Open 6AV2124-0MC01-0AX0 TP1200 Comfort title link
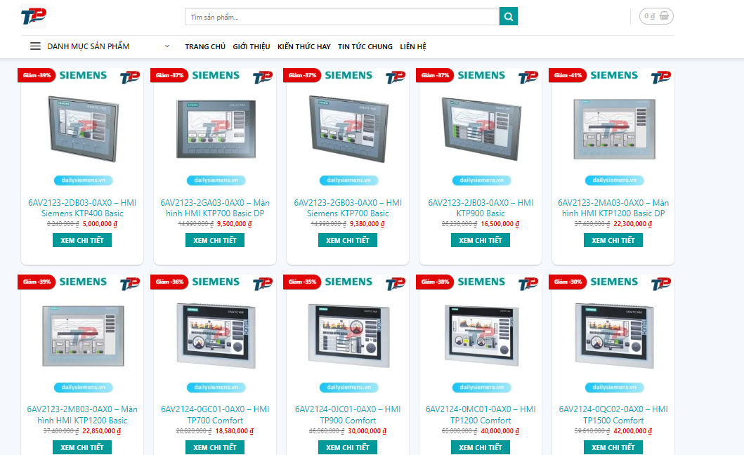Viewport: 744px width, 455px height. pyautogui.click(x=480, y=415)
